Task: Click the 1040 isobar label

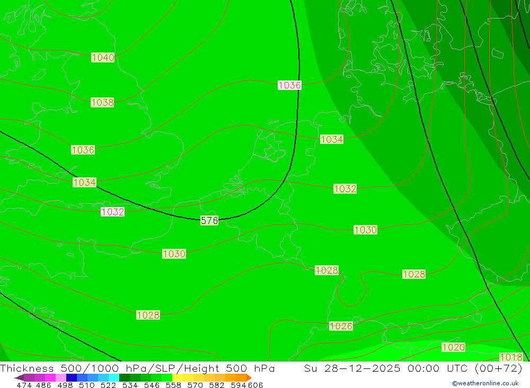Action: tap(103, 57)
